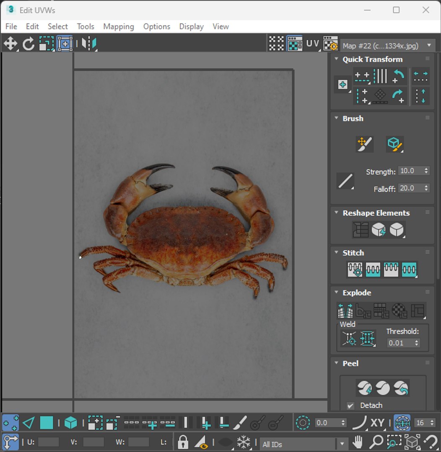Click Align Vertically in Quick Transform
Image resolution: width=441 pixels, height=452 pixels.
[x=362, y=96]
